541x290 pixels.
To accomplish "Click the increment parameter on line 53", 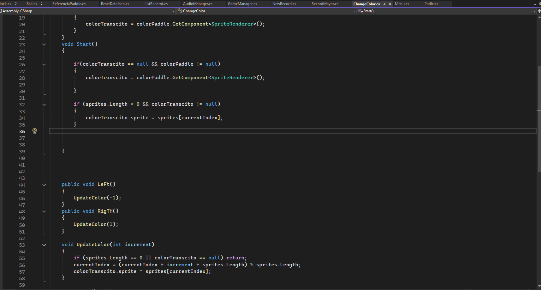I will pos(138,245).
